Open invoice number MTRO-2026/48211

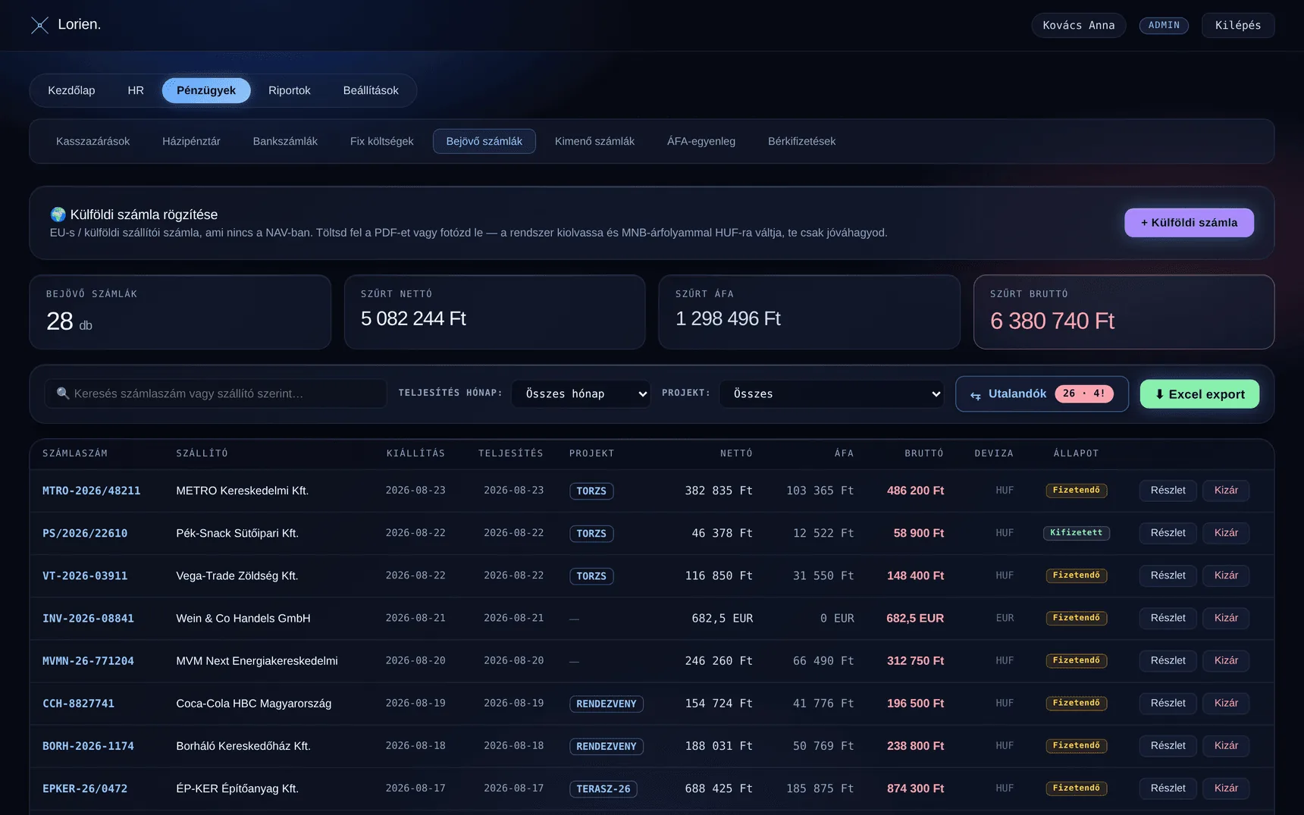91,491
